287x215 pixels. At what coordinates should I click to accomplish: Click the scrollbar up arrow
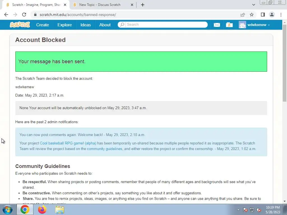(x=284, y=22)
